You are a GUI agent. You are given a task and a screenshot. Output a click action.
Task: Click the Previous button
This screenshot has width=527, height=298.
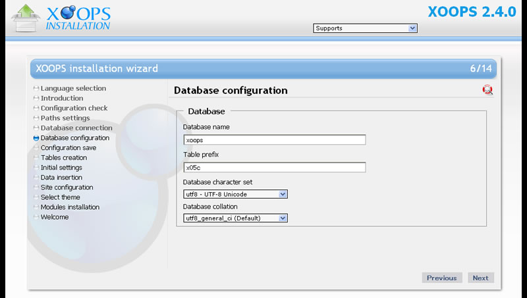pyautogui.click(x=442, y=278)
